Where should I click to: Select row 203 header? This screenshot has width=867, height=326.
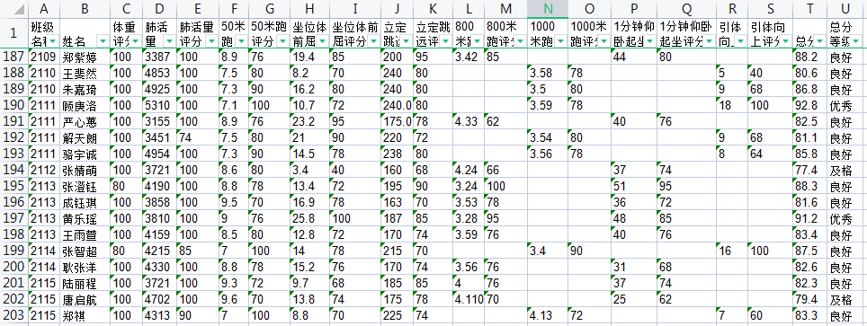[x=13, y=315]
